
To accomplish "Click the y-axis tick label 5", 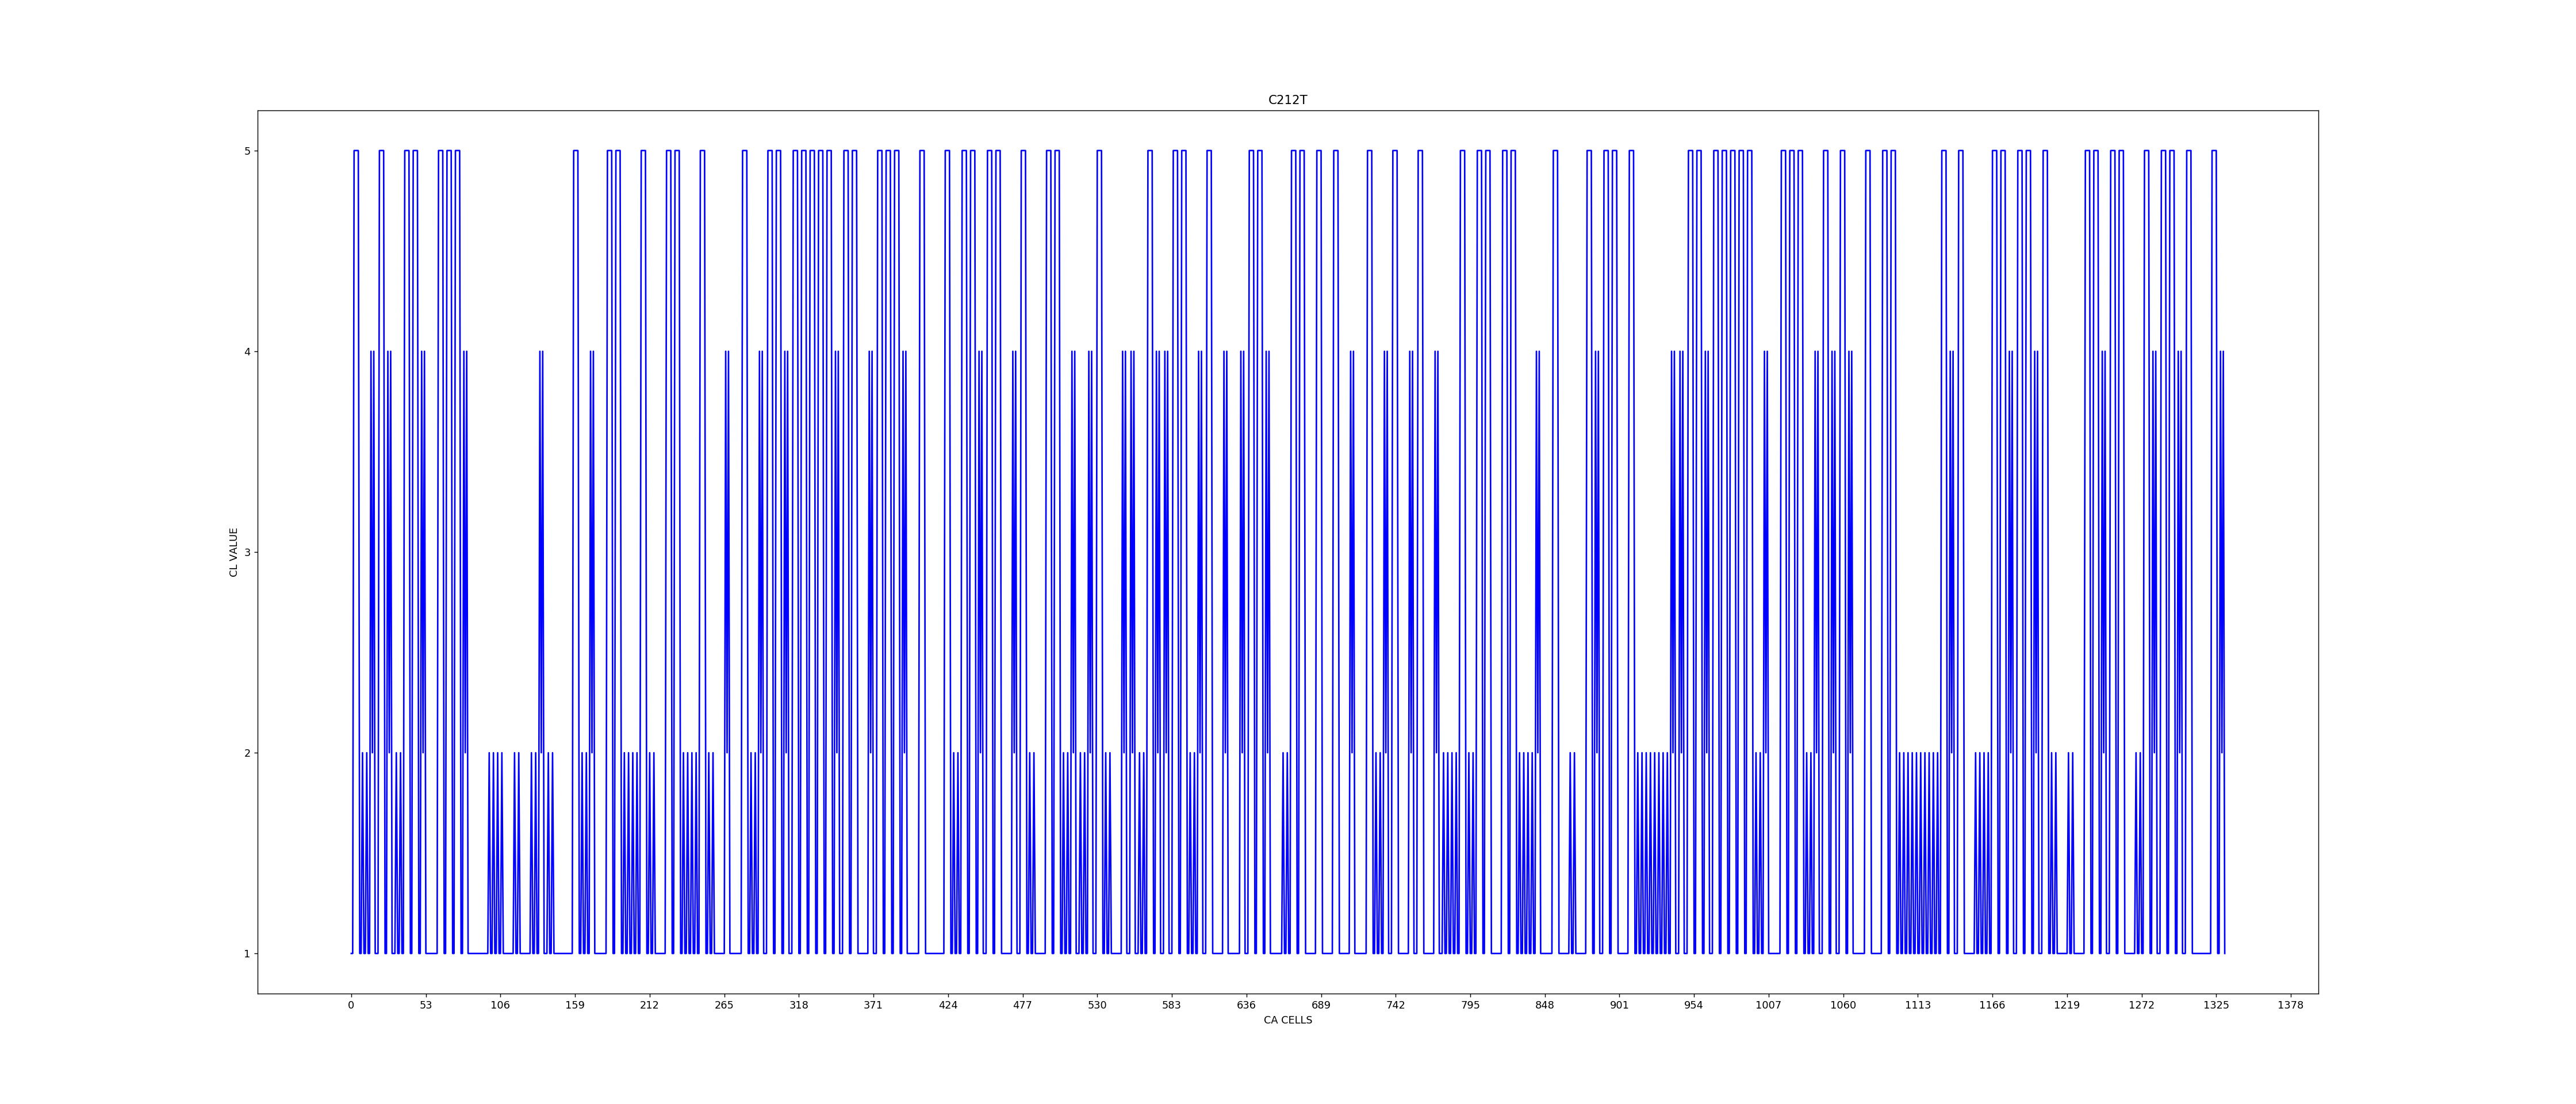I will [247, 151].
